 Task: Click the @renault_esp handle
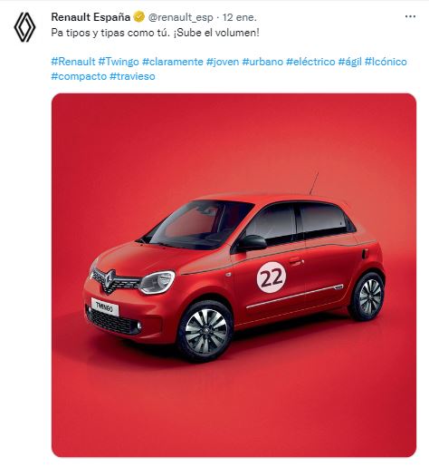(180, 17)
